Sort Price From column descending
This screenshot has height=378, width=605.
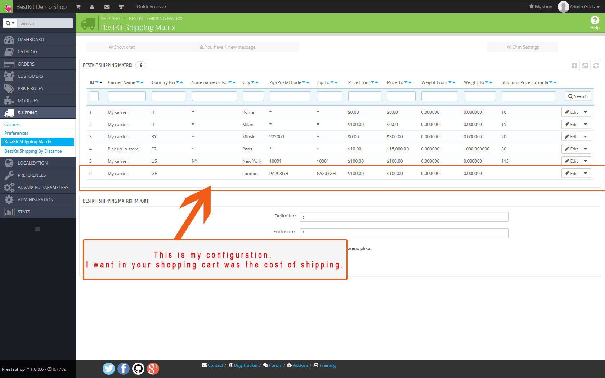click(372, 82)
